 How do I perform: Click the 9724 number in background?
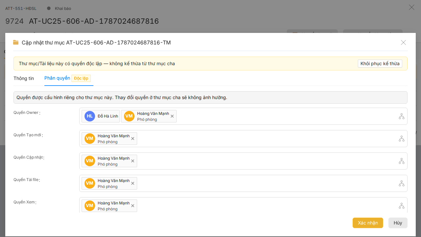pyautogui.click(x=14, y=21)
